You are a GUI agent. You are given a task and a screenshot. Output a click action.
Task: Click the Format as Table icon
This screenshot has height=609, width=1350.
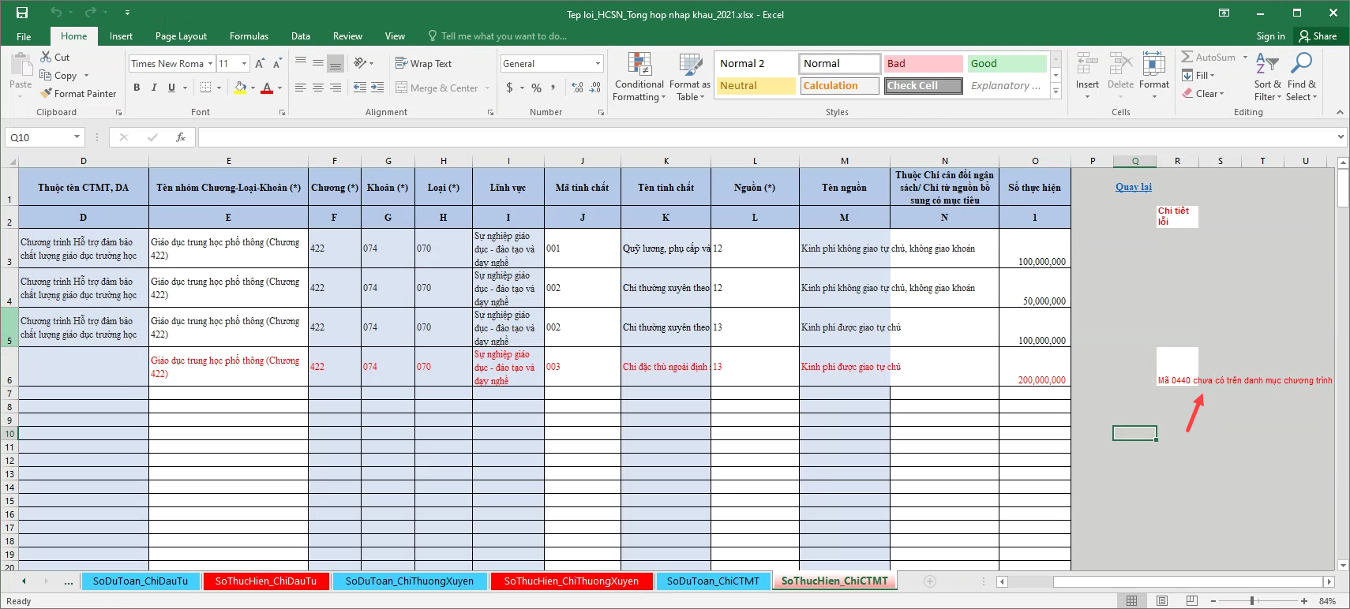tap(690, 65)
